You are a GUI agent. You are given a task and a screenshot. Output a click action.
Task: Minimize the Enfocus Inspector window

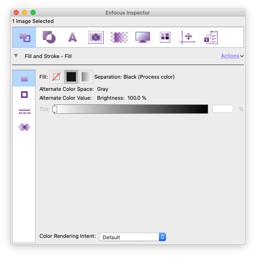tap(25, 13)
